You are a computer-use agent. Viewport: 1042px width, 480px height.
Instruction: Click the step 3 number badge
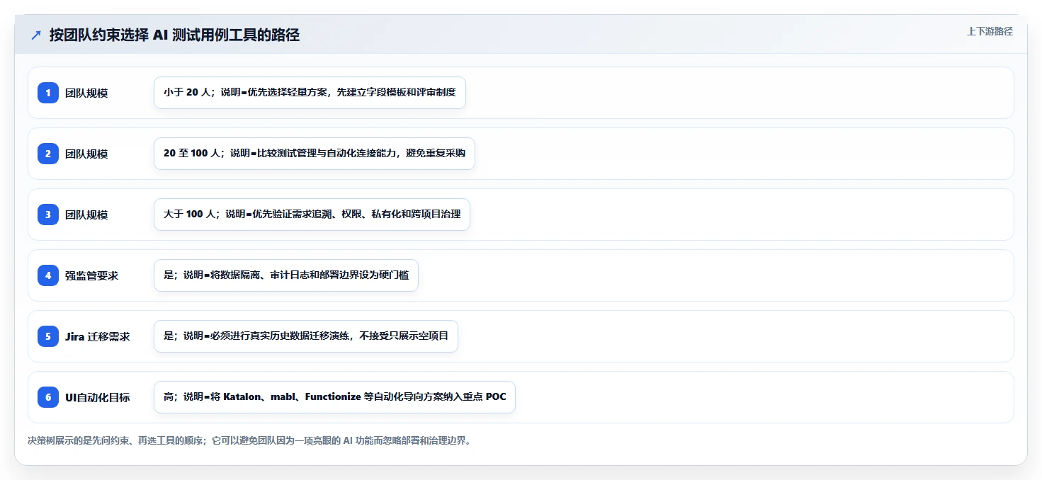(x=48, y=215)
